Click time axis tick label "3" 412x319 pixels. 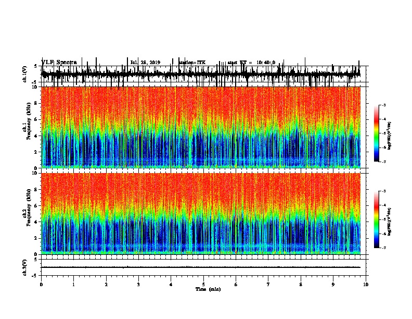(x=138, y=285)
